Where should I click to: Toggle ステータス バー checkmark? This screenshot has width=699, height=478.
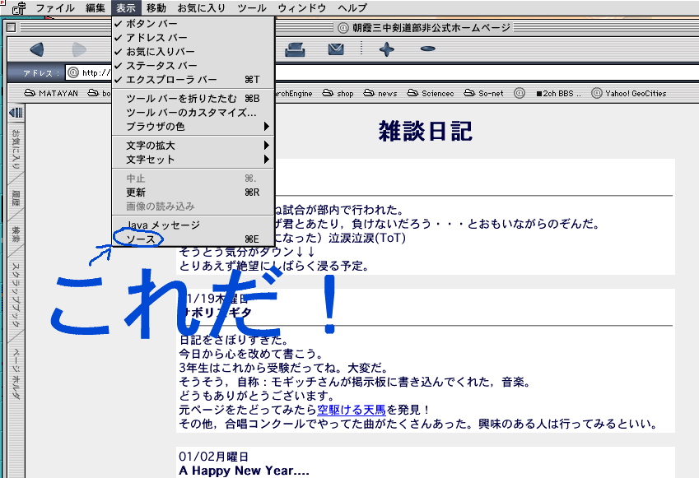161,66
